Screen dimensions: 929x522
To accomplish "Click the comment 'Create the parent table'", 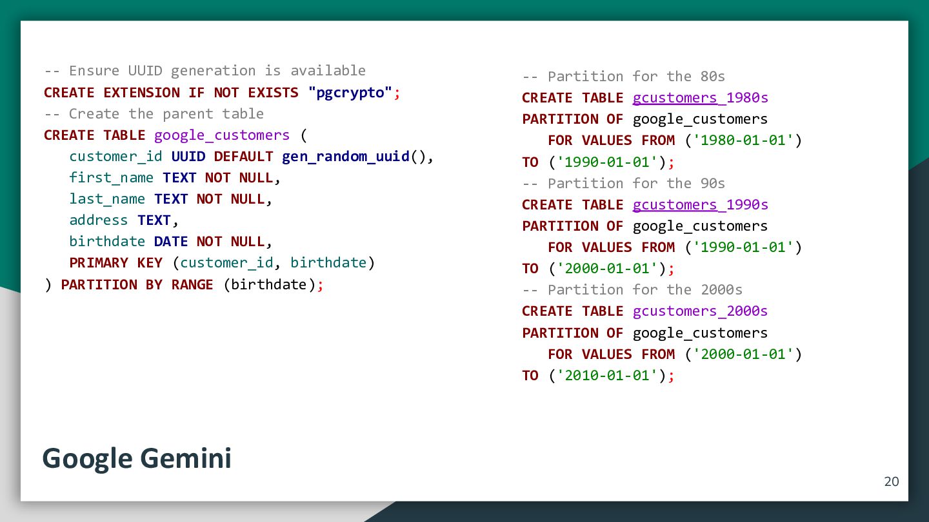I will 154,114.
